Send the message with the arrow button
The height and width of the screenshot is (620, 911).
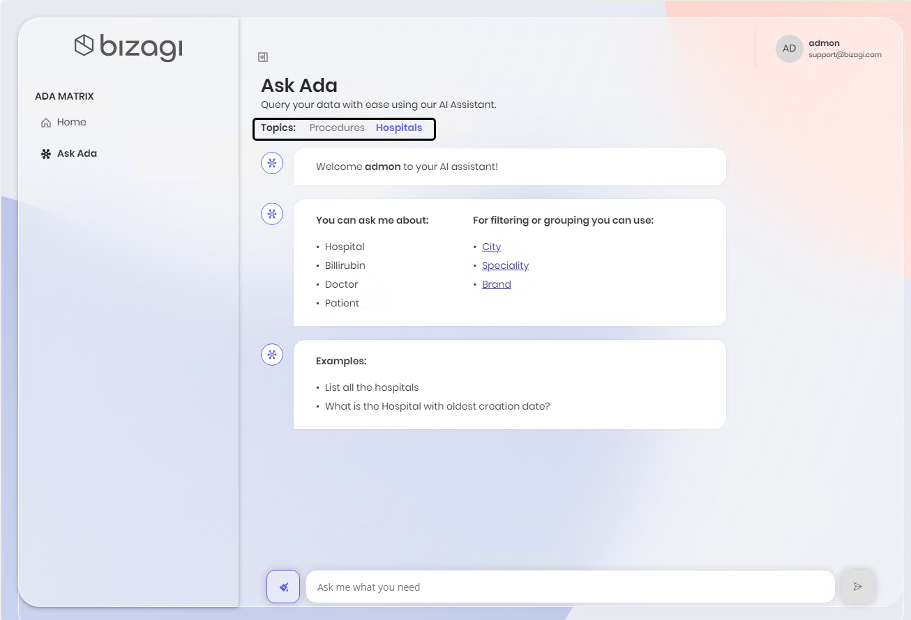[858, 587]
